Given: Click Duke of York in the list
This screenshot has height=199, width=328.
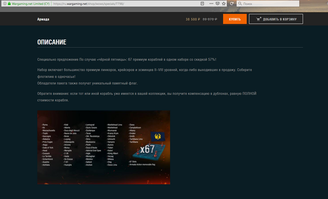Looking at the screenshot, I should click(x=48, y=148).
